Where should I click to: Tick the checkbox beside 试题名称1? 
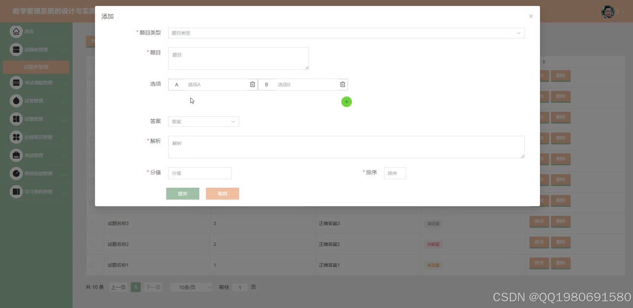coord(92,265)
